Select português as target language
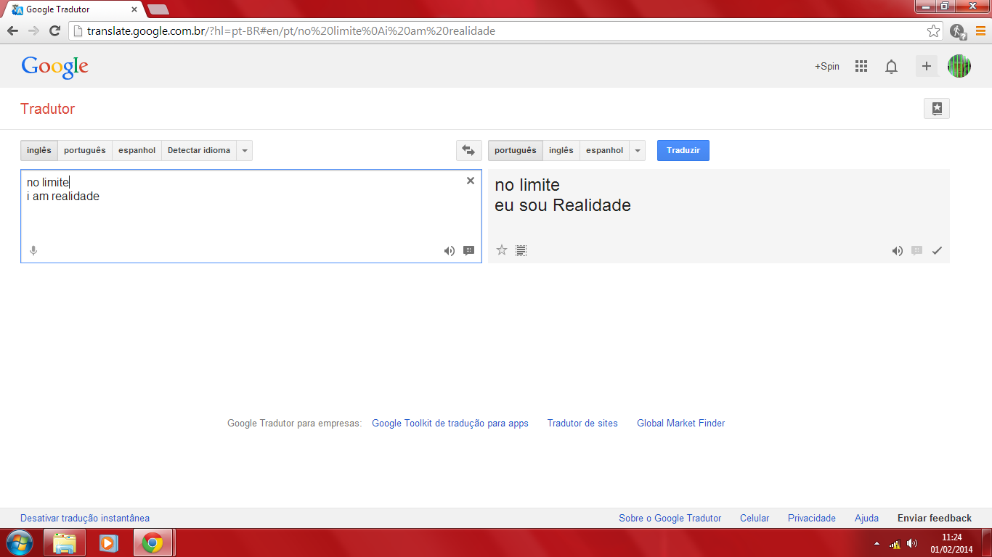Image resolution: width=992 pixels, height=557 pixels. click(x=516, y=150)
